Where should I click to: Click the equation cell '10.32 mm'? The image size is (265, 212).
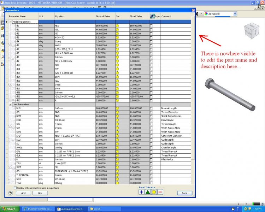[75, 120]
